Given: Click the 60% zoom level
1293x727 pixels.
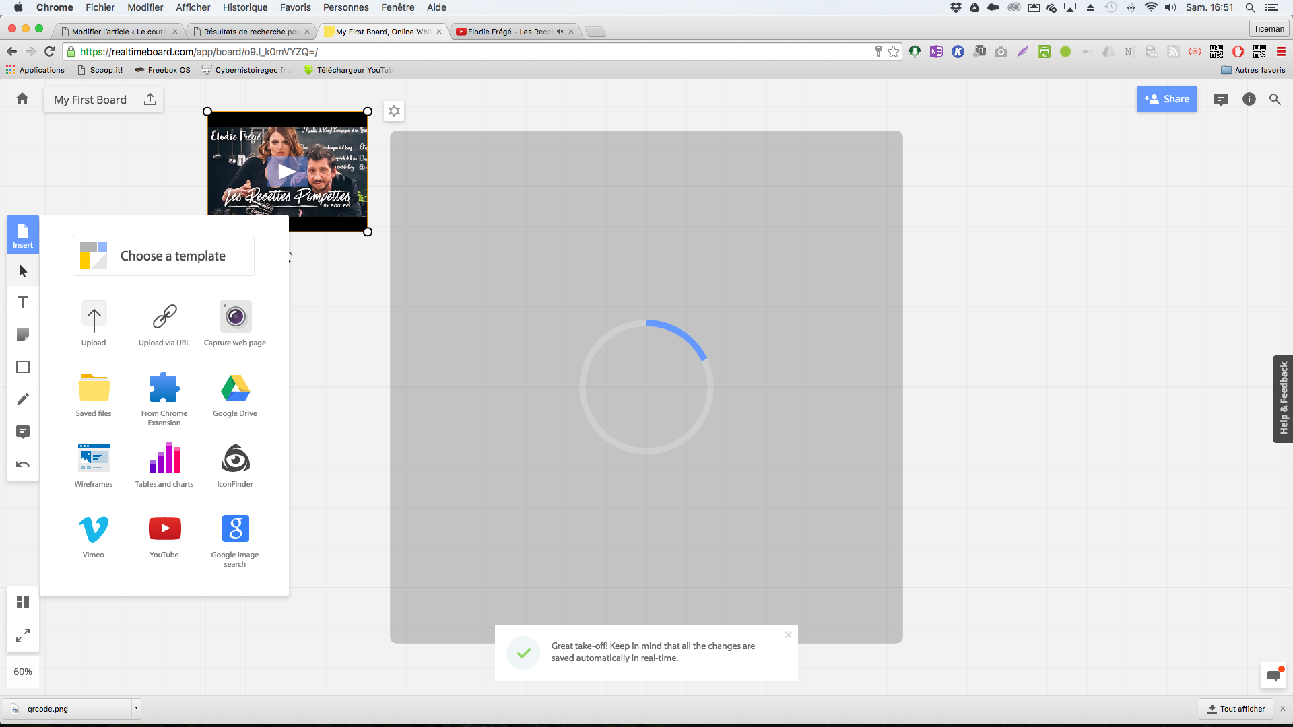Looking at the screenshot, I should pos(23,672).
